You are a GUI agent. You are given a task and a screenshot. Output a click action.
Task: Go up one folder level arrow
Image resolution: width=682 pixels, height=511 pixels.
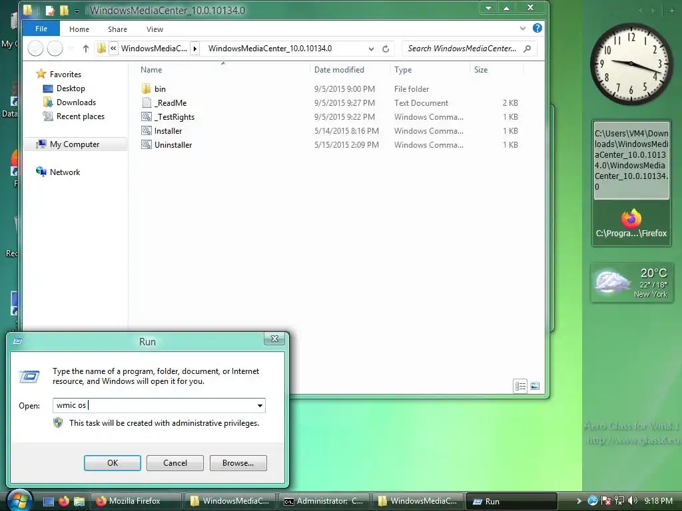tap(86, 48)
